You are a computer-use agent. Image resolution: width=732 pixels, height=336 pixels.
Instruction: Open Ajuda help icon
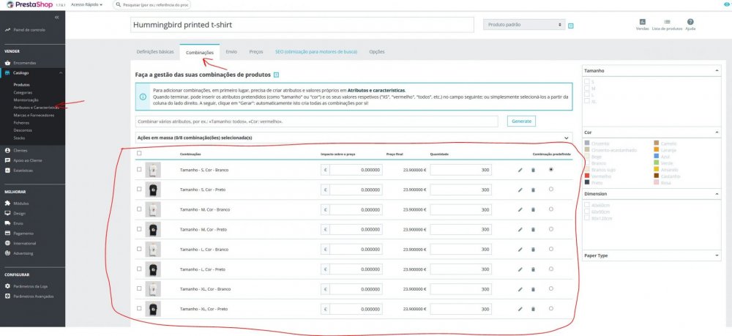pyautogui.click(x=690, y=22)
